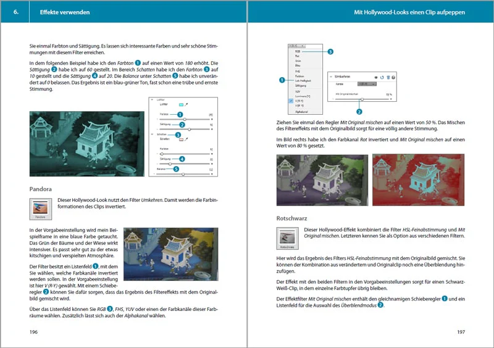Collapse the Schatten section expander

pyautogui.click(x=152, y=134)
